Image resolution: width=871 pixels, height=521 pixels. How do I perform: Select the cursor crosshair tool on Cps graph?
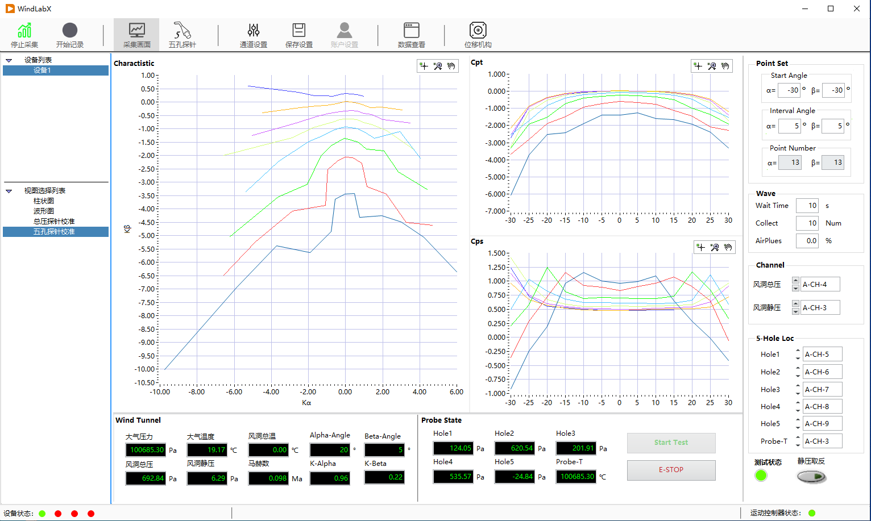click(x=701, y=247)
